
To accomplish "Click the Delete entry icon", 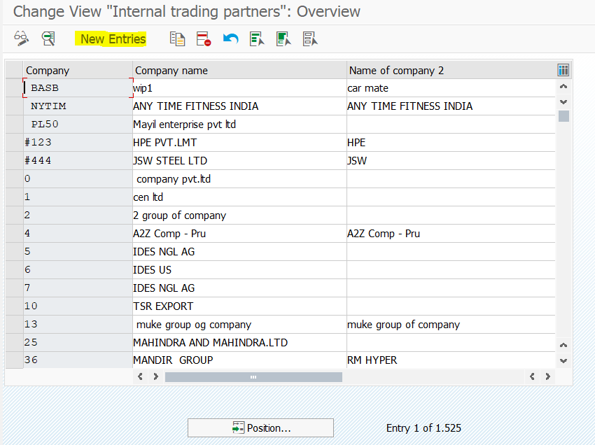I will pos(204,38).
